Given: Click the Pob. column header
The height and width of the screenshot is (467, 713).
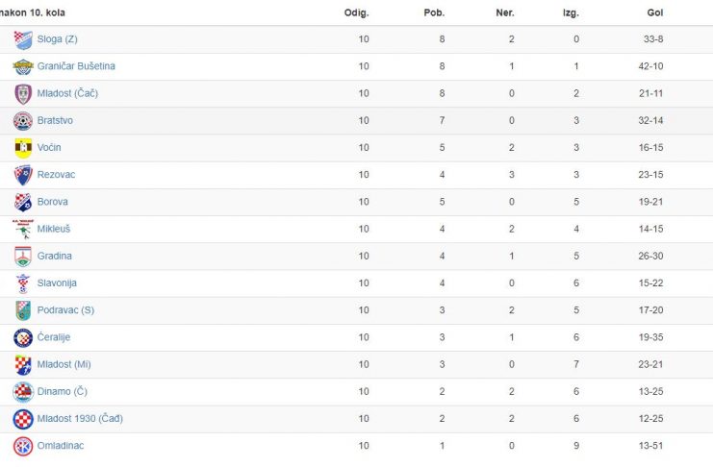Looking at the screenshot, I should tap(434, 12).
